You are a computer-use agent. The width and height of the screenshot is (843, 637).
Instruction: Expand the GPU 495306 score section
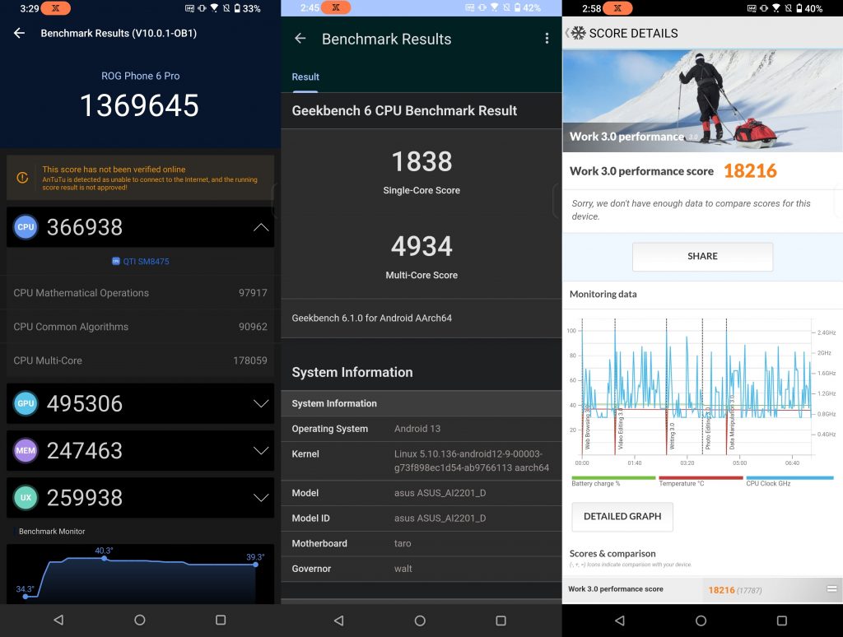tap(261, 403)
